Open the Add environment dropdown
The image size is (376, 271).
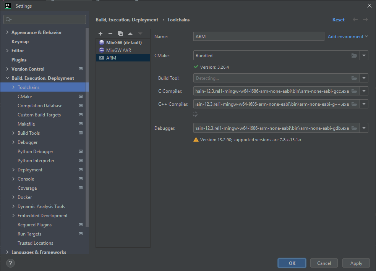(x=348, y=36)
